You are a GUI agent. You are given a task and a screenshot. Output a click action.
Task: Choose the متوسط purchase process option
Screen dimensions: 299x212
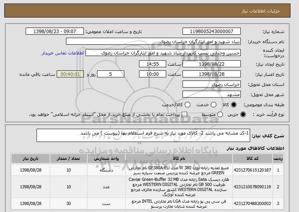(x=220, y=114)
